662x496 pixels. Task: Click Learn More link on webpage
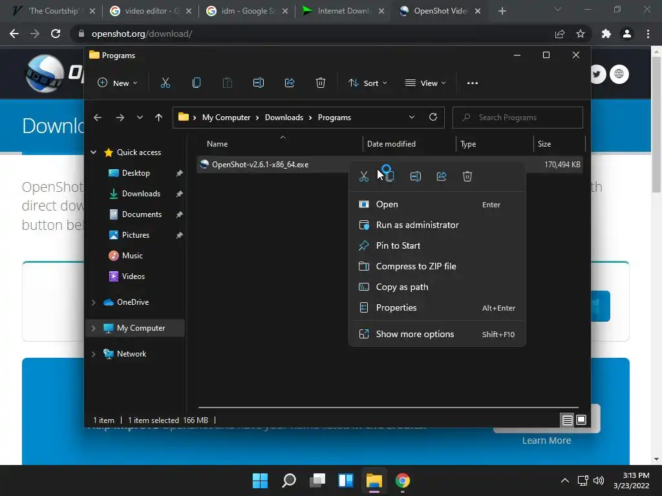tap(546, 440)
